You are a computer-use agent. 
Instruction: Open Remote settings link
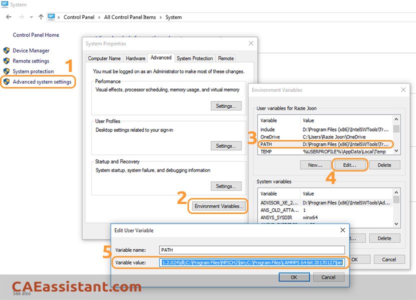[x=31, y=61]
